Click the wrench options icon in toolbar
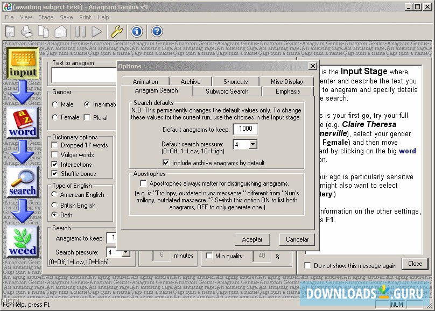This screenshot has width=435, height=311. click(117, 32)
